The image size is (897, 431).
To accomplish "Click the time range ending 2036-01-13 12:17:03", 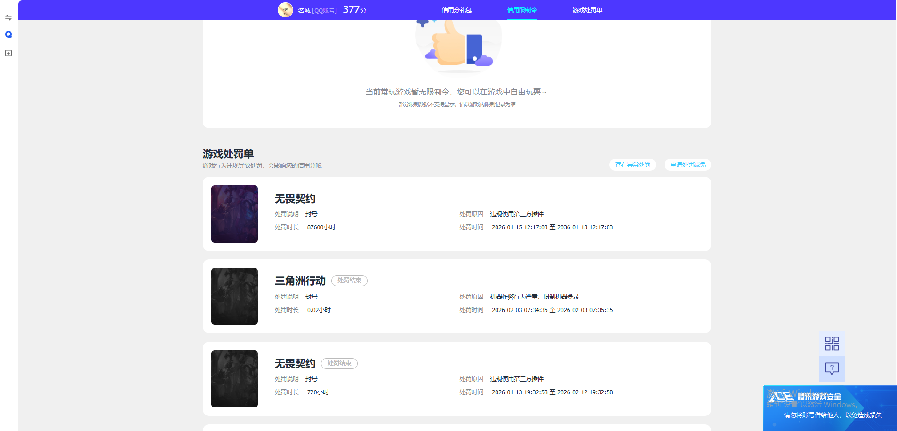I will pyautogui.click(x=553, y=227).
